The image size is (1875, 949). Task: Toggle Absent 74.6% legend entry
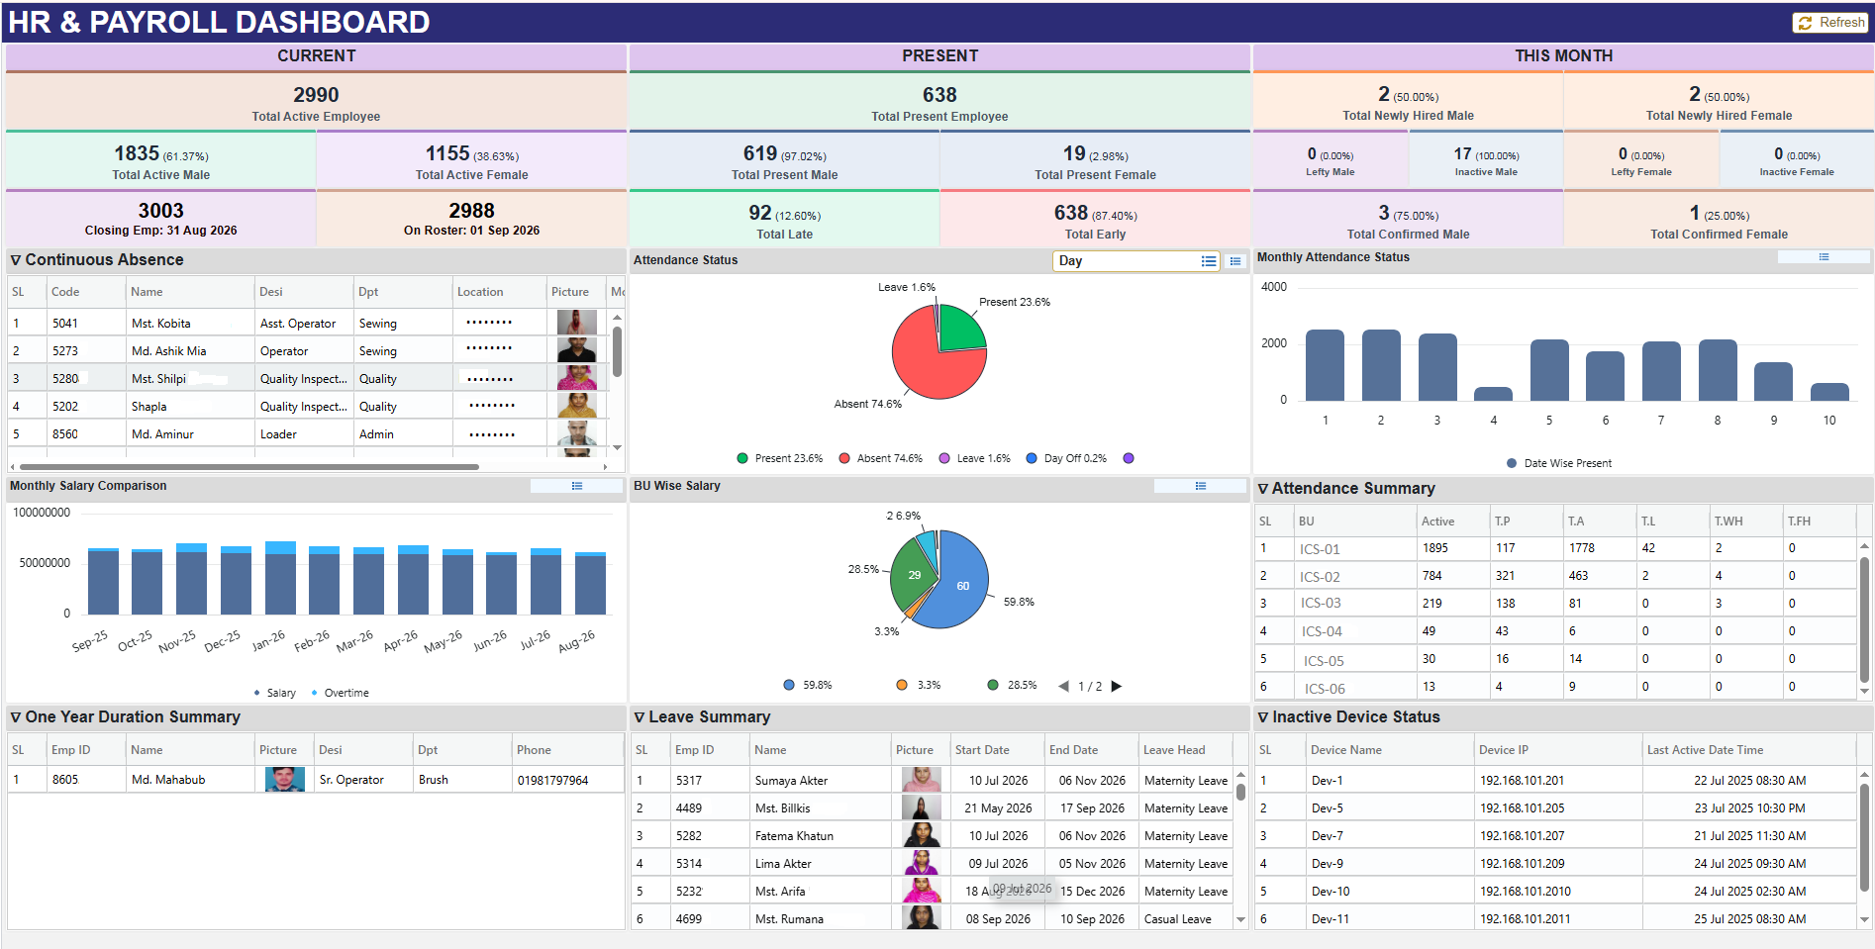pos(881,458)
